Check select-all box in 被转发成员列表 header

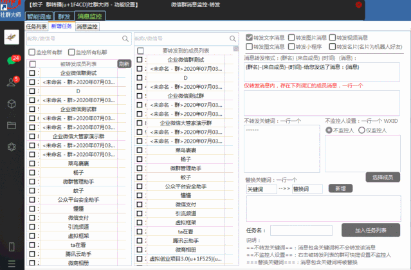(33, 64)
